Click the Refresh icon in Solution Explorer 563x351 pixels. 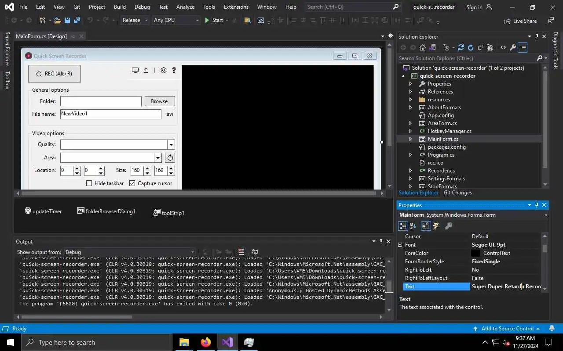(x=471, y=47)
